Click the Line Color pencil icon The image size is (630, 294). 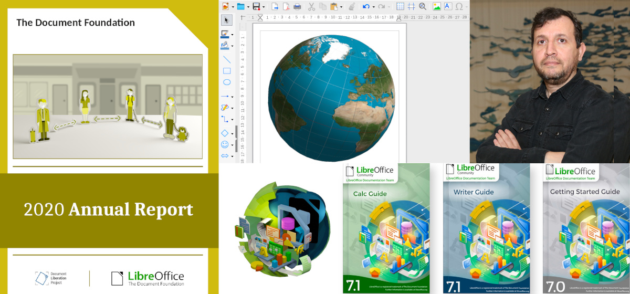click(225, 34)
